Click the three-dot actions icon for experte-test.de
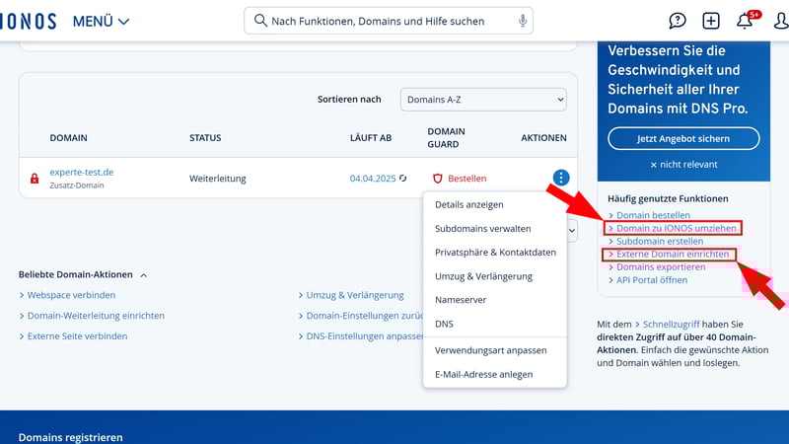Viewport: 789px width, 444px height. click(560, 178)
